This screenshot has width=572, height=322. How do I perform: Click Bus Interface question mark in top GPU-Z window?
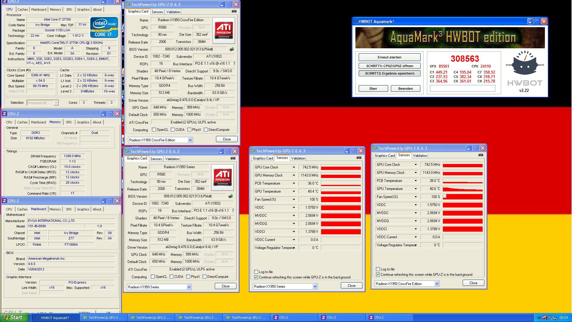coord(234,64)
